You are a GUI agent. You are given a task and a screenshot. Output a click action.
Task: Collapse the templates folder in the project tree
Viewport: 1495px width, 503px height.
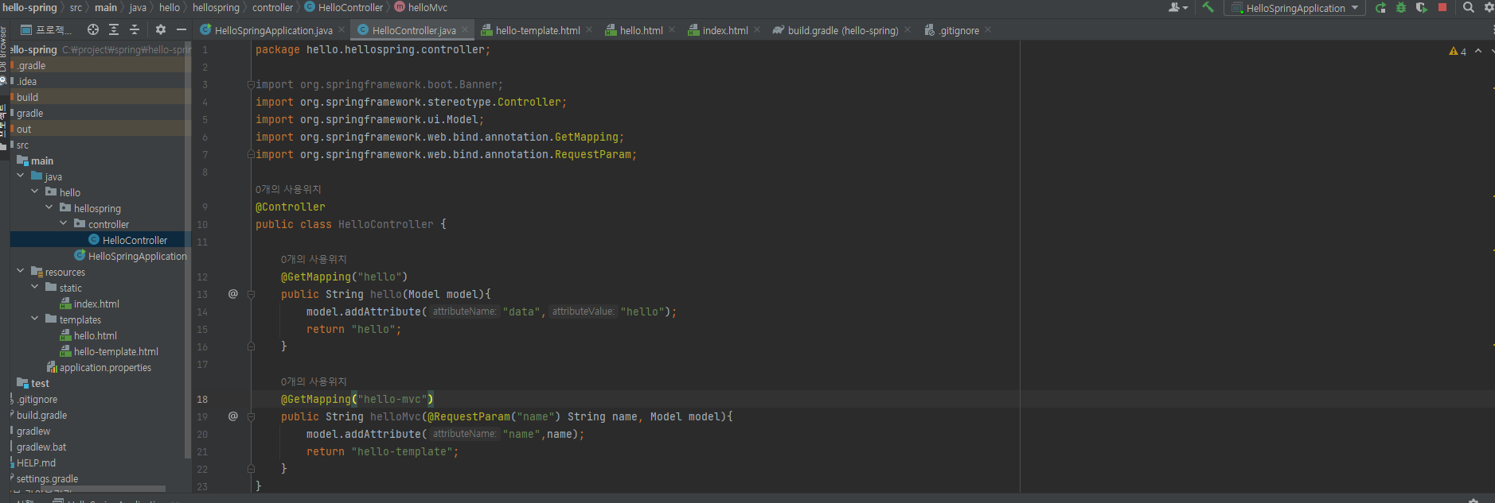click(x=35, y=319)
